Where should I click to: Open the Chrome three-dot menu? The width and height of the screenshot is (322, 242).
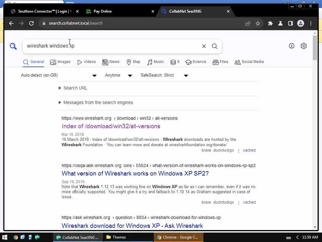pyautogui.click(x=311, y=23)
